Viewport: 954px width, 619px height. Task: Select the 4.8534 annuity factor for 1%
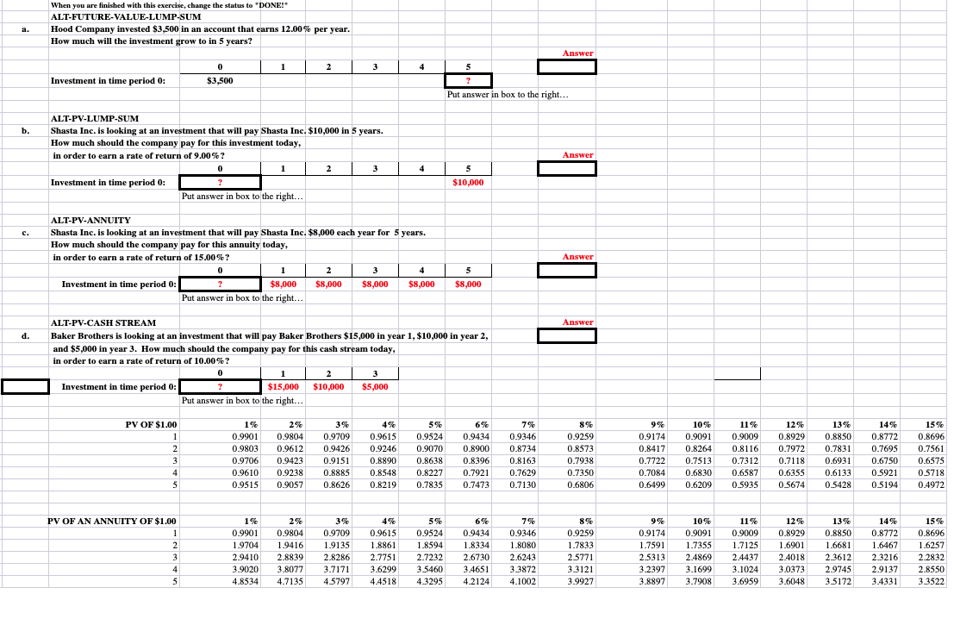[246, 582]
